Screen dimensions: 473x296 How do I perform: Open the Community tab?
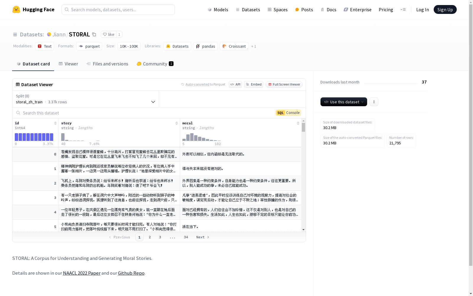coord(155,64)
